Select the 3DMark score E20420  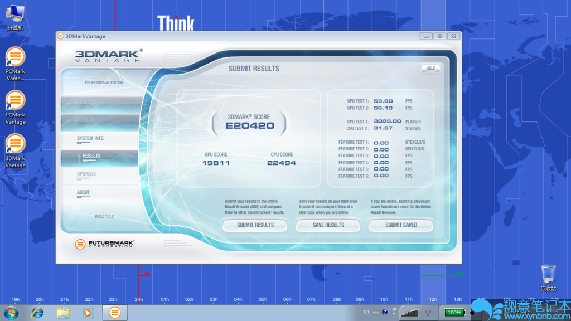tap(250, 126)
